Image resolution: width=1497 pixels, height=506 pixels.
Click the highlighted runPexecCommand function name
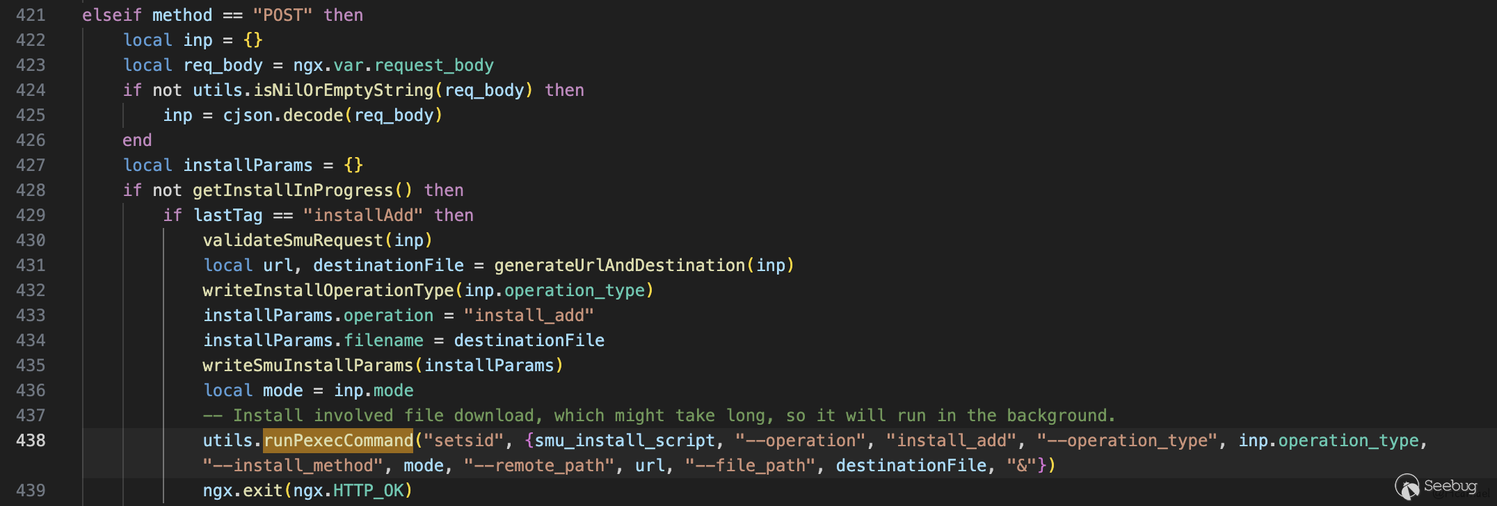click(x=338, y=441)
